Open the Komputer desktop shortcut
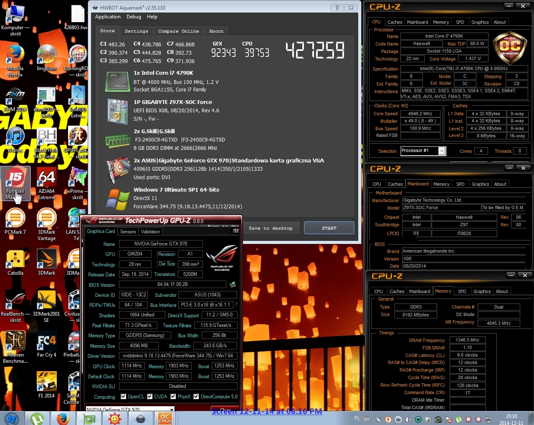The image size is (534, 425). tap(15, 20)
